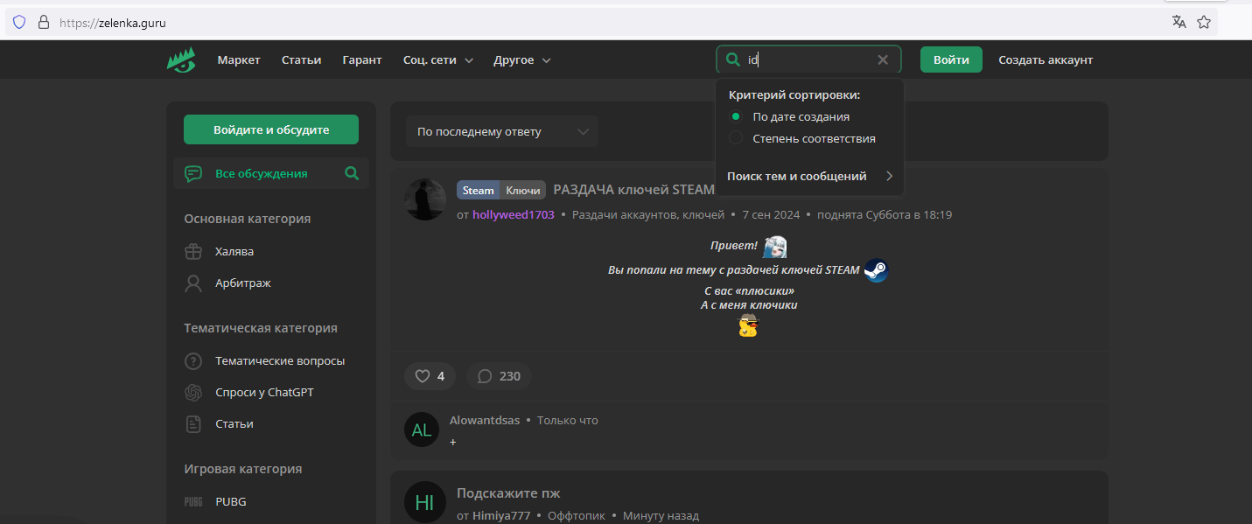
Task: Click the AL avatar of Alowantdsas
Action: tap(422, 430)
